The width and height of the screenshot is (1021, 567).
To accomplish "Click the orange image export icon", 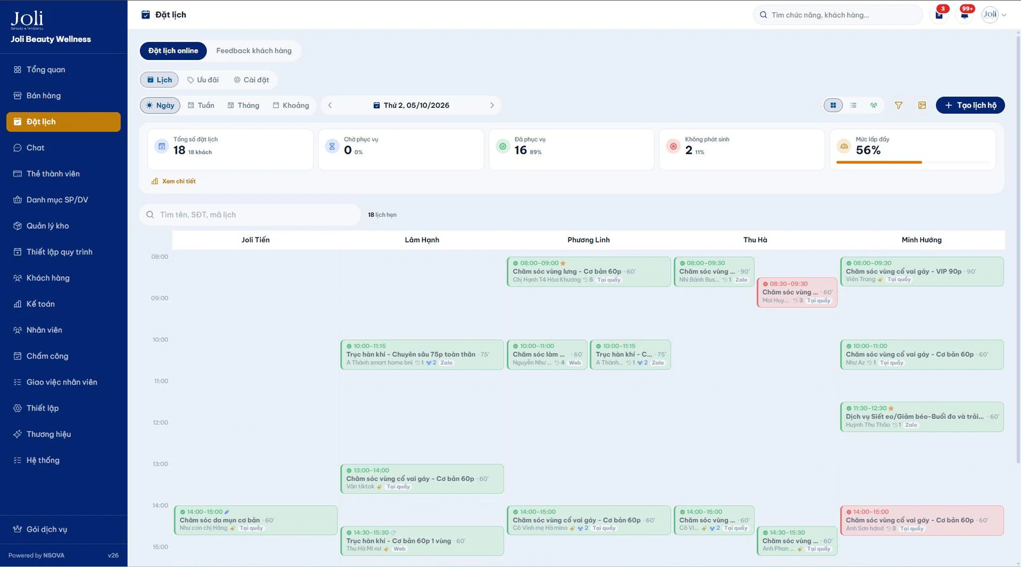I will pos(922,105).
